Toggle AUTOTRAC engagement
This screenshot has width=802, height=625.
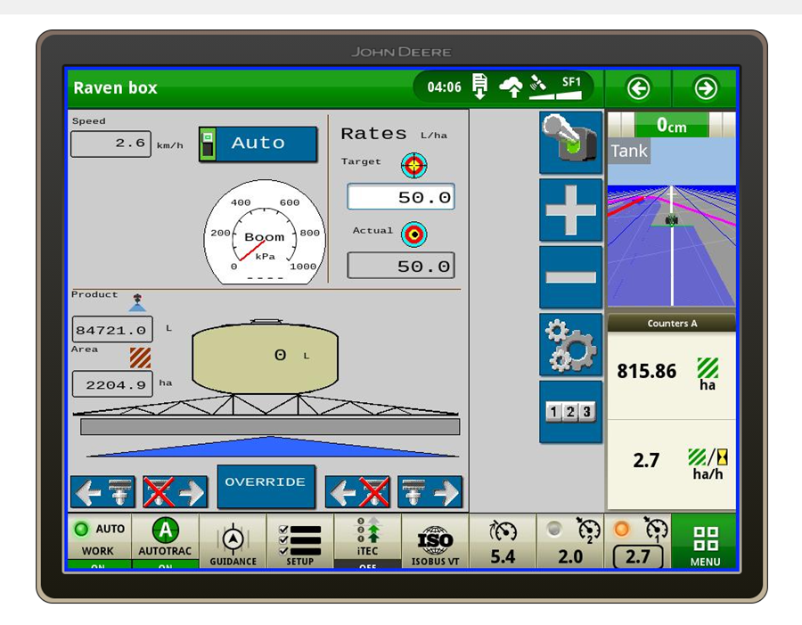coord(165,541)
